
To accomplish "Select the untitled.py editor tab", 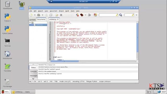I will 53,19.
